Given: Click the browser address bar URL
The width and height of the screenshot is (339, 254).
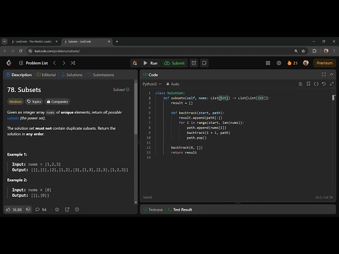Looking at the screenshot, I should [x=57, y=51].
